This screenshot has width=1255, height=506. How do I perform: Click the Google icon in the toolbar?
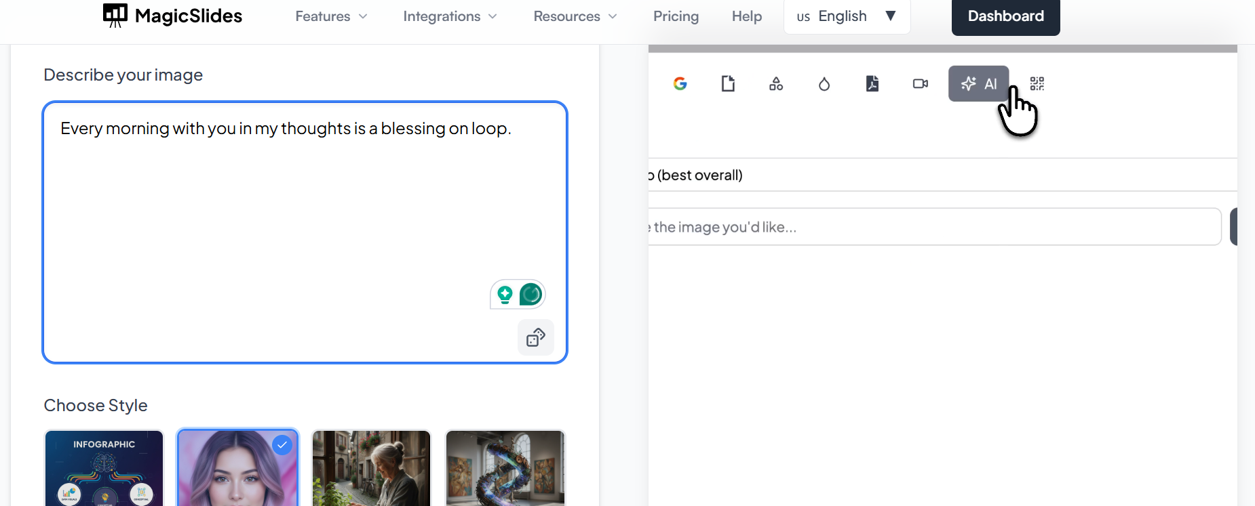[680, 84]
